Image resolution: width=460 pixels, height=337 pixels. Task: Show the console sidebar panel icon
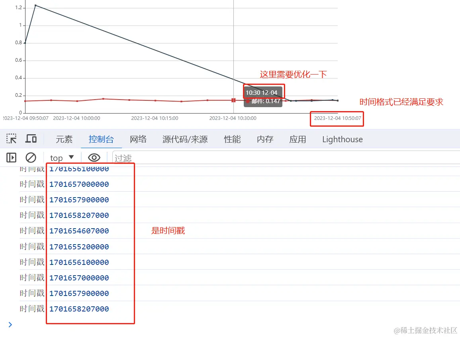click(12, 158)
